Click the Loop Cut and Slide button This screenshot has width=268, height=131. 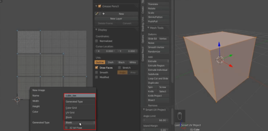[x=158, y=79]
